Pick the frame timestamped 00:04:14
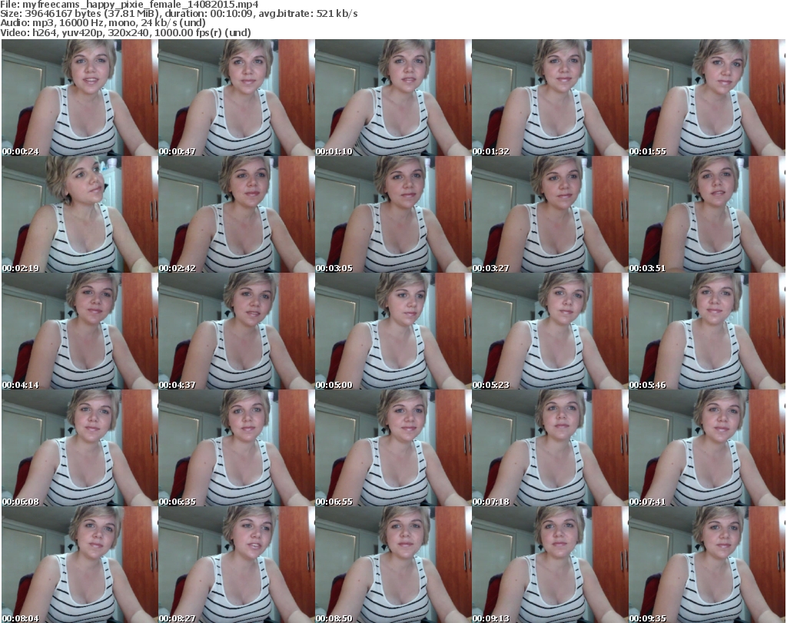The image size is (787, 623). (80, 332)
